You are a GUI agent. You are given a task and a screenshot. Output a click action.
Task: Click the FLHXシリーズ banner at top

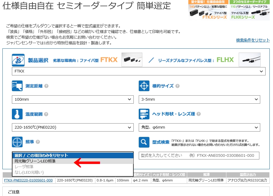[x=250, y=10]
